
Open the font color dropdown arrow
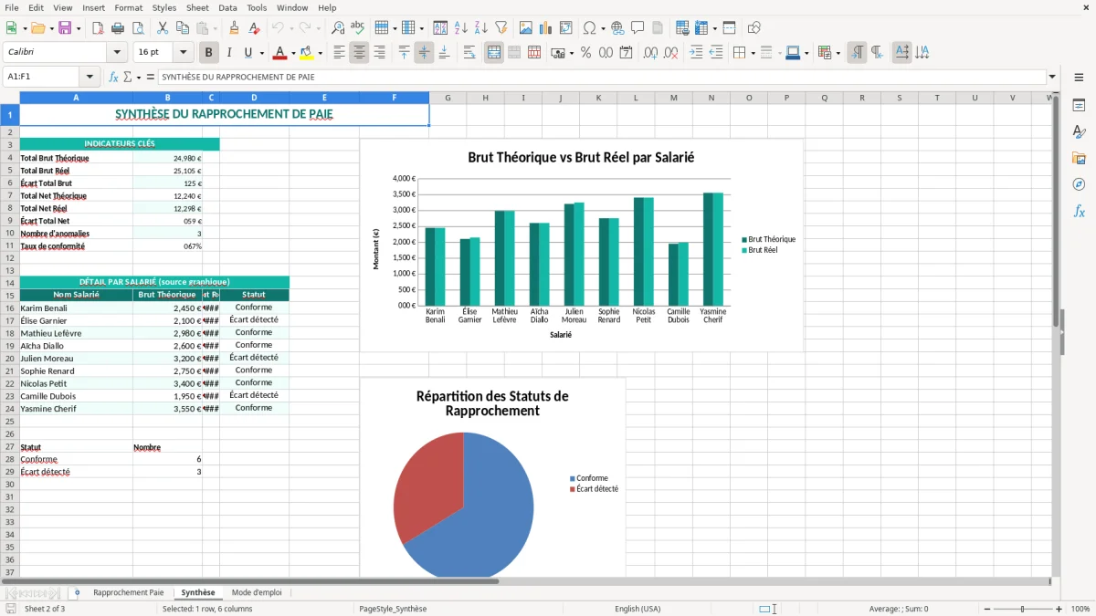click(x=294, y=53)
